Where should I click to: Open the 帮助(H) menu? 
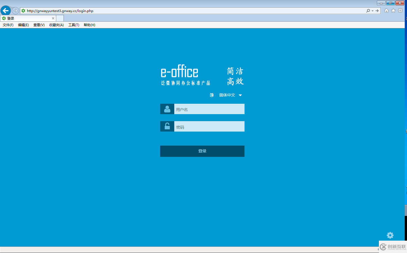pyautogui.click(x=89, y=25)
